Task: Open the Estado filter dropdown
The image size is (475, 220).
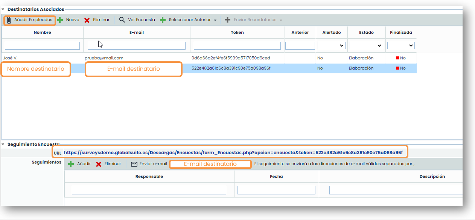Action: tap(366, 46)
